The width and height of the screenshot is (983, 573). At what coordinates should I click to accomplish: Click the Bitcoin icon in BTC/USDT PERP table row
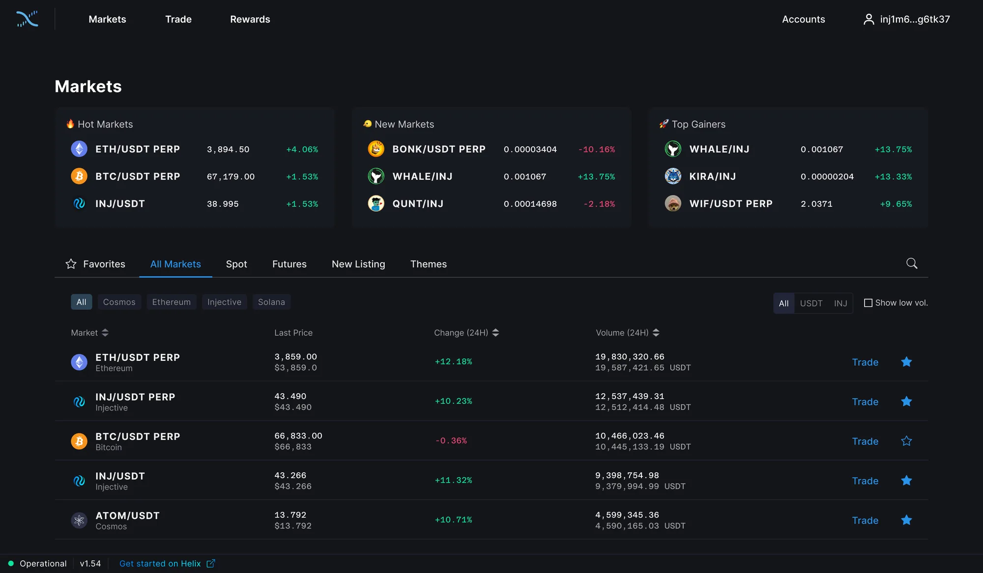click(79, 441)
